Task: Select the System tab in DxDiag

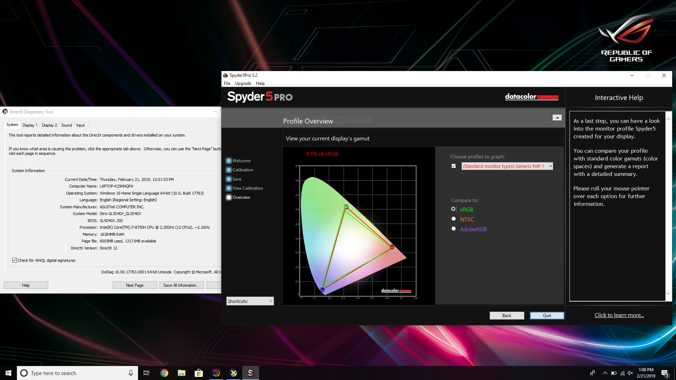Action: tap(12, 125)
